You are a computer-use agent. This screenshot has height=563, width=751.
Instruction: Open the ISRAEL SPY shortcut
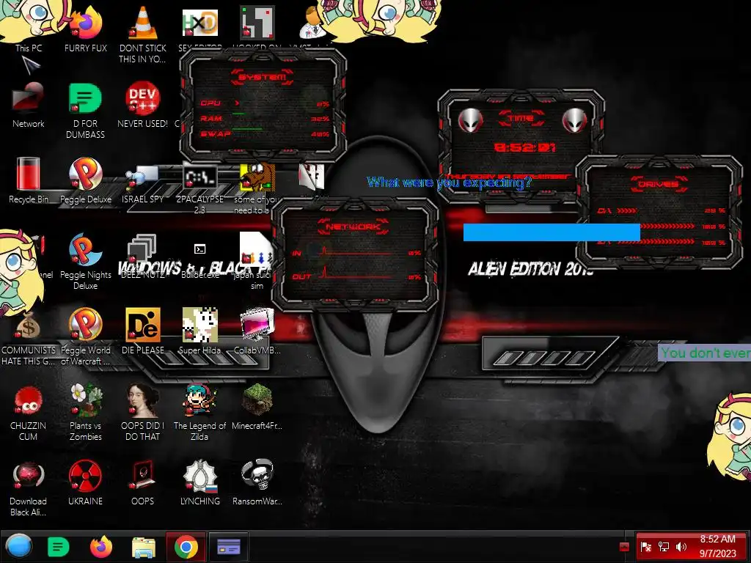point(143,182)
